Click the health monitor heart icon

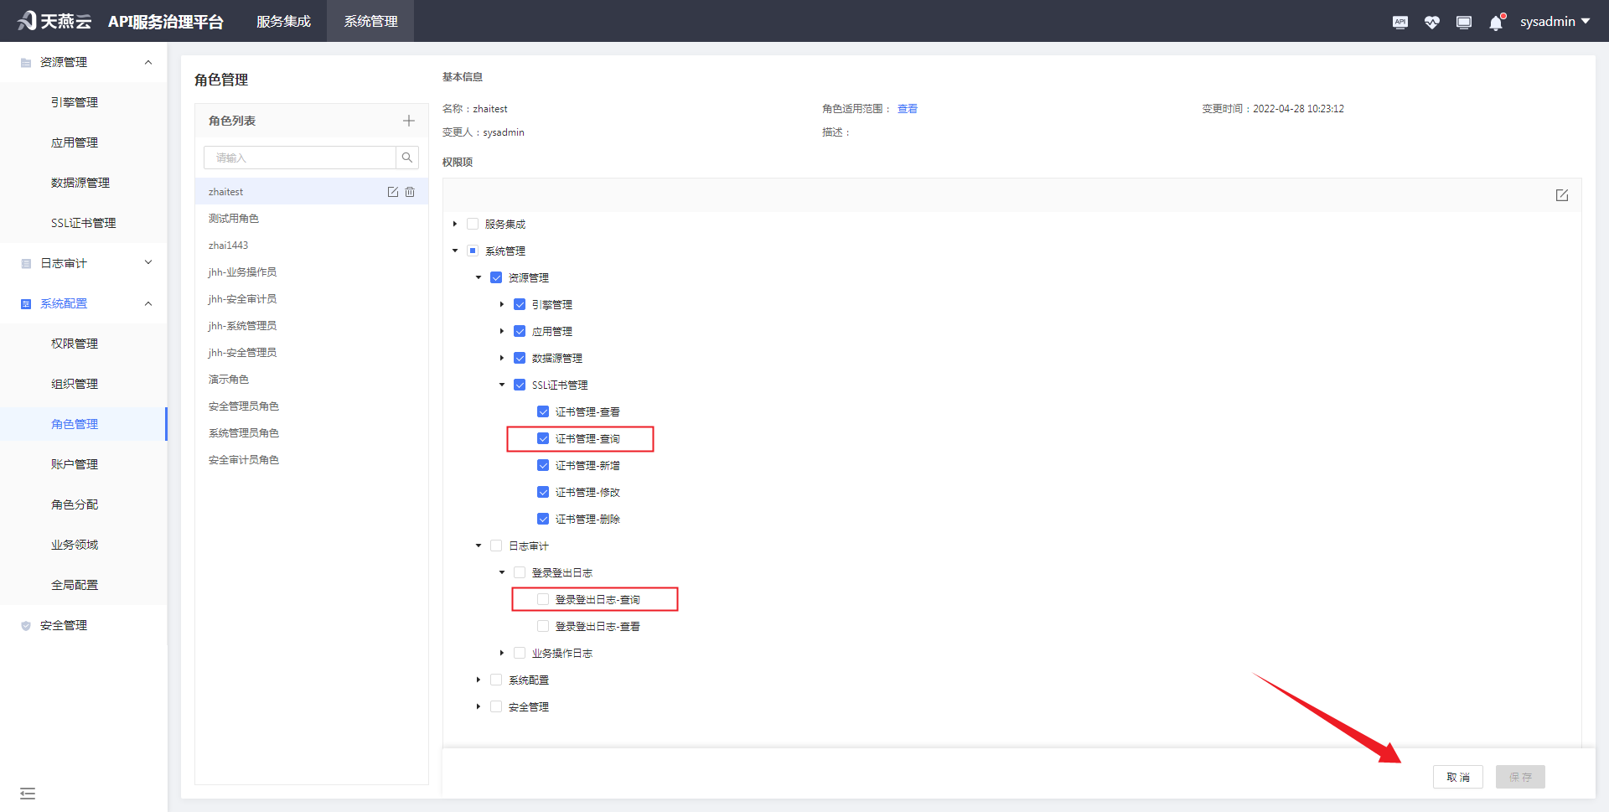1431,22
